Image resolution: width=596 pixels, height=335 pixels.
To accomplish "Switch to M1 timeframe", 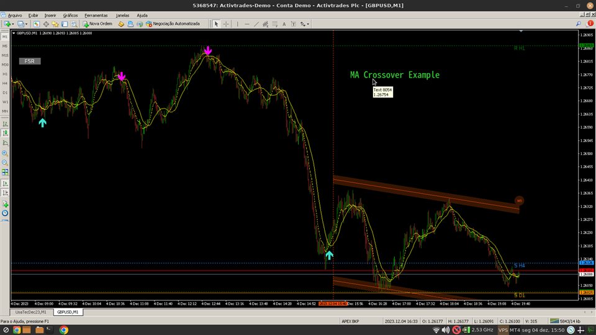I will click(5, 37).
